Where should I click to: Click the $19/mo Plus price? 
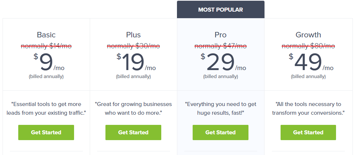[136, 62]
